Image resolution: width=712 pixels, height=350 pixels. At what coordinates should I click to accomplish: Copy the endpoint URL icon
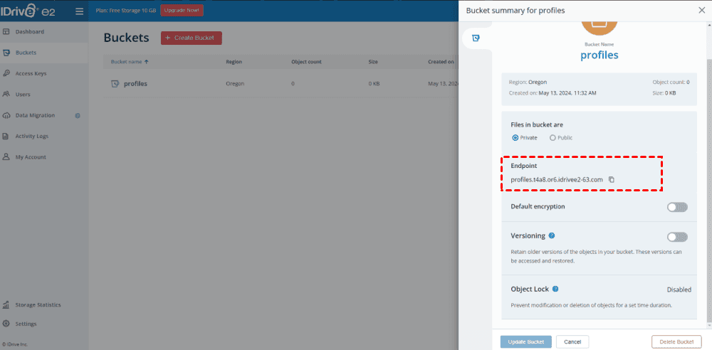(612, 180)
